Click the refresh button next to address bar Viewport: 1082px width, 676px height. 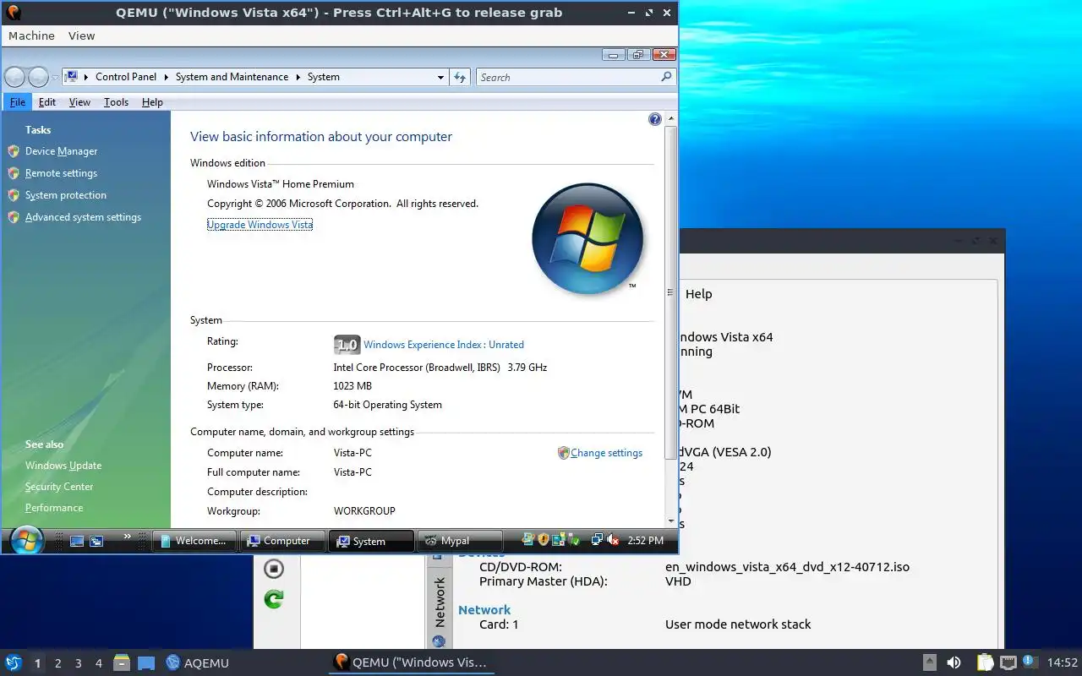(460, 77)
